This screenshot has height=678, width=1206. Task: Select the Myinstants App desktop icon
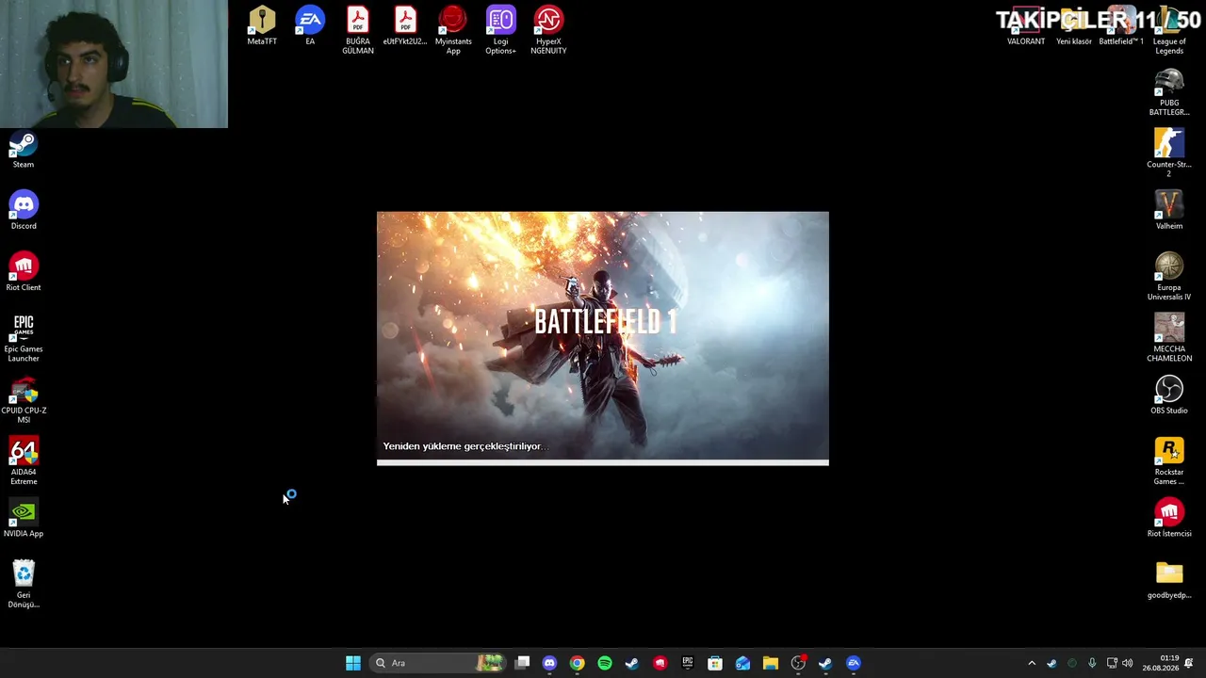[453, 31]
